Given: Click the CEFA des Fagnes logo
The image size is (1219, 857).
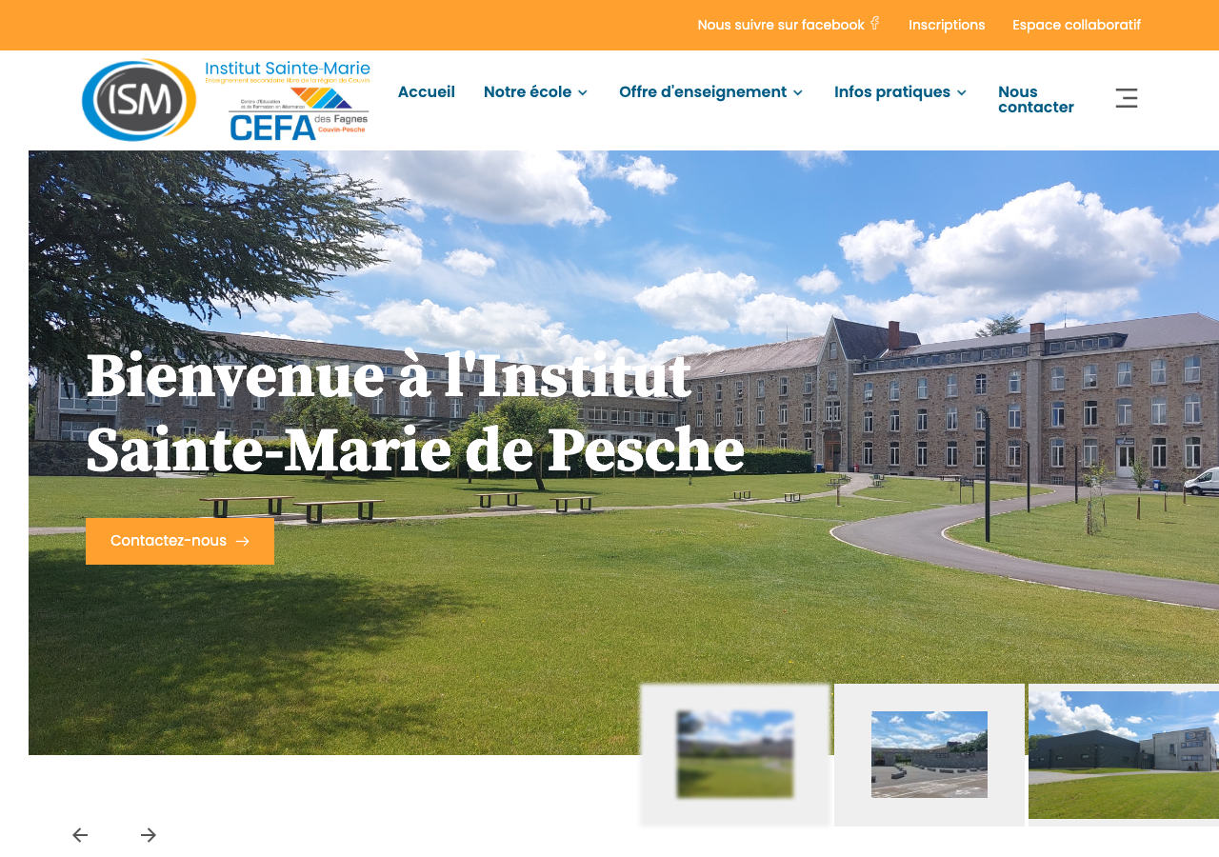Looking at the screenshot, I should [298, 114].
